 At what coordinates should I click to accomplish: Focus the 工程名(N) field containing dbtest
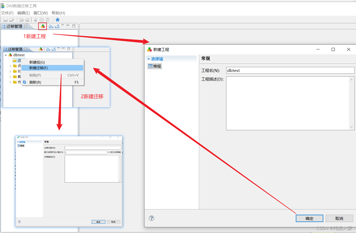point(290,70)
